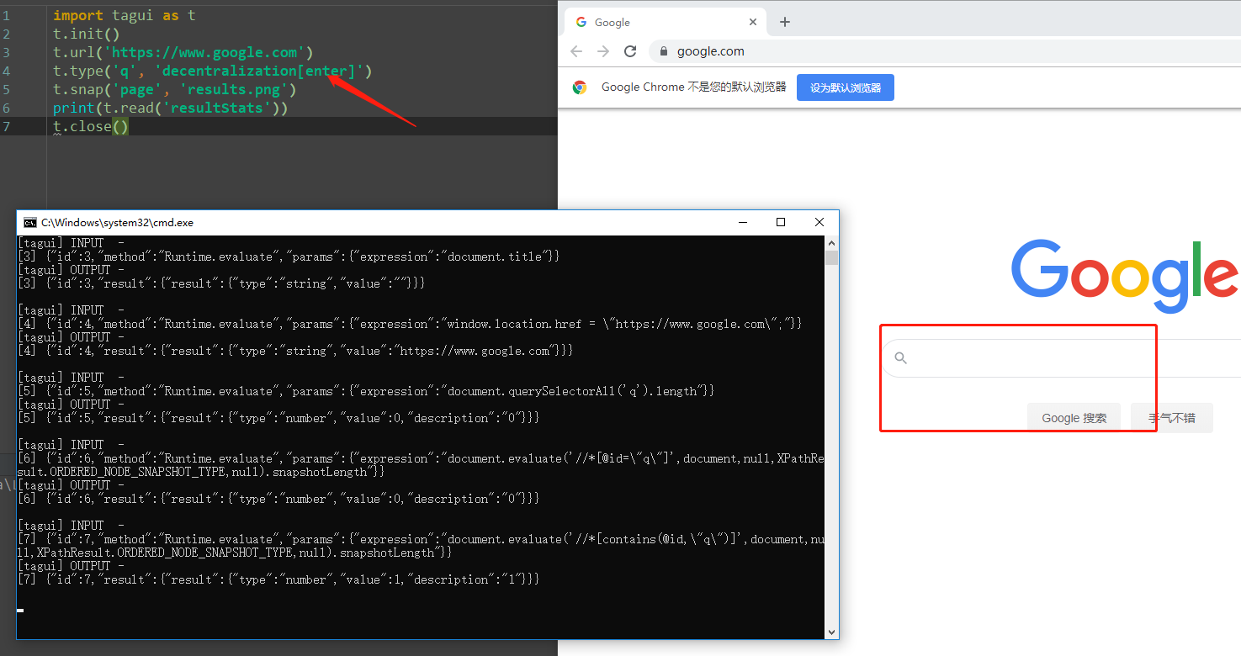Click the padlock icon in the address bar
This screenshot has height=656, width=1241.
(663, 51)
